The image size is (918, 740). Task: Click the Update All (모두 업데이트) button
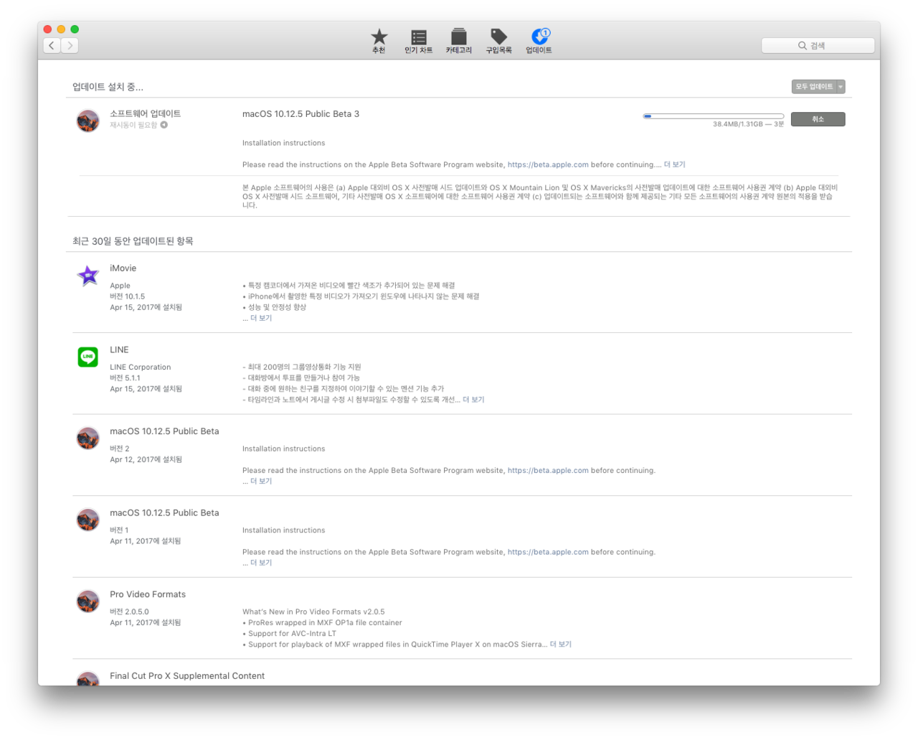click(814, 87)
